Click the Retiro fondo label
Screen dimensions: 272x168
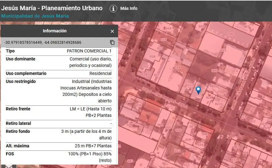(18, 131)
